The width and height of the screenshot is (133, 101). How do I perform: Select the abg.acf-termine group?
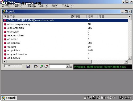coord(17,54)
